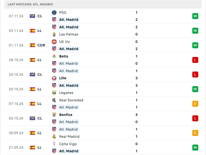Open the Lille team name link

63,78
